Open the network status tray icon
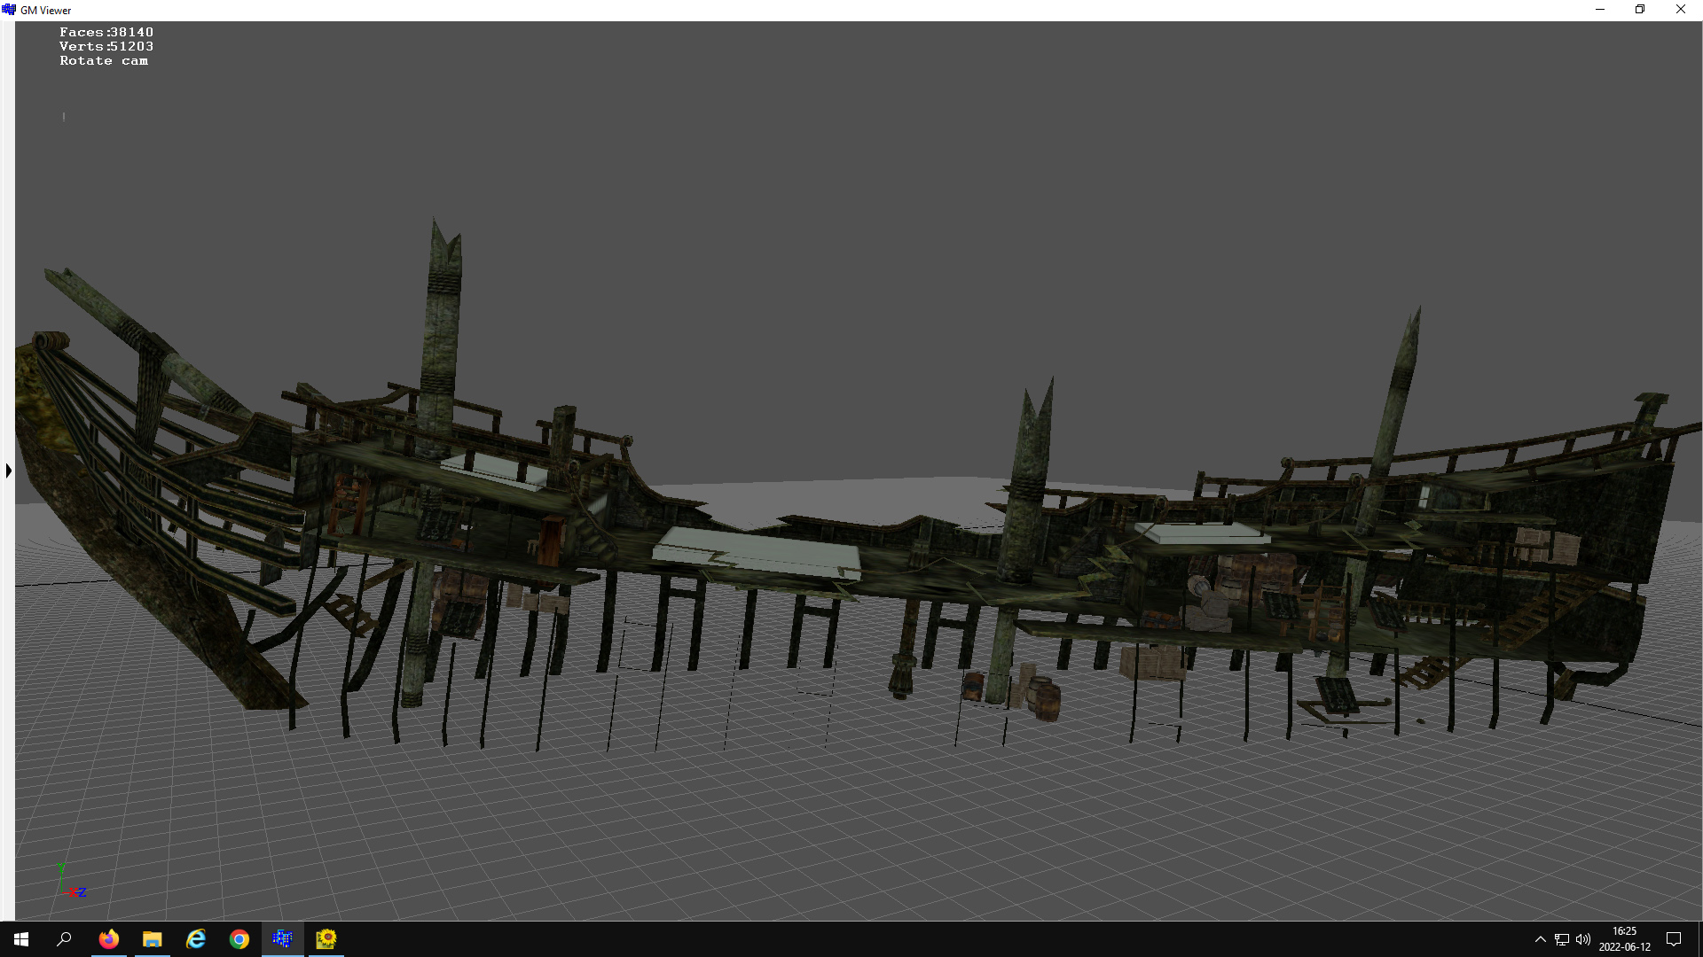This screenshot has width=1703, height=957. 1562,939
